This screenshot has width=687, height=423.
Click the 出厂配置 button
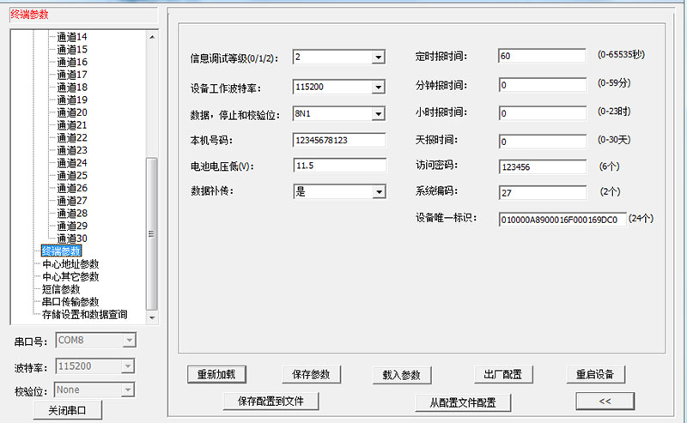tap(503, 374)
